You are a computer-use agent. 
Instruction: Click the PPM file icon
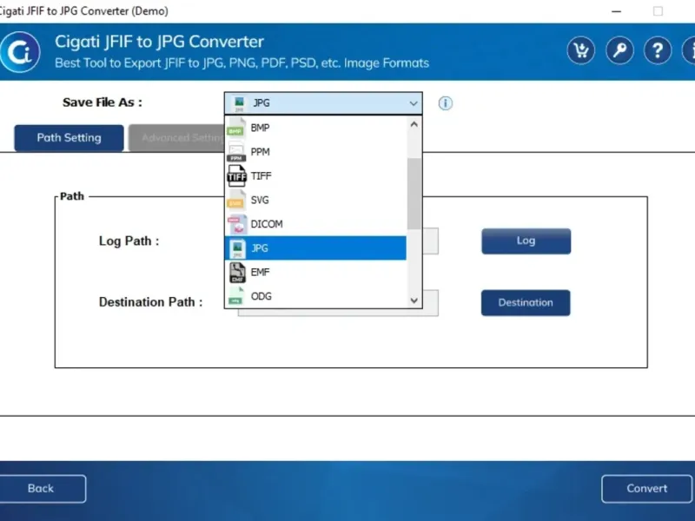[x=236, y=152]
